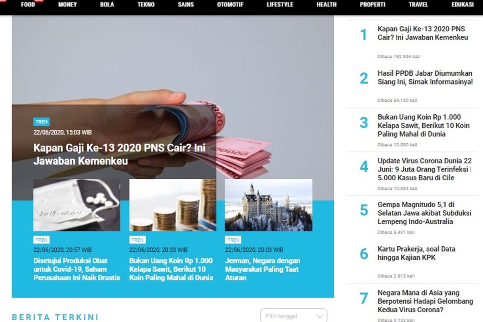Viewport: 483px width, 322px height.
Task: Open popular item Kartu Prakerja, soal Data
Action: point(417,253)
